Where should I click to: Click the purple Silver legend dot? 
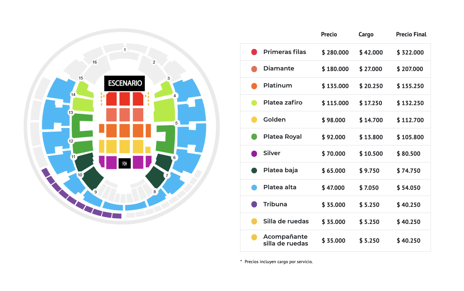(x=254, y=154)
